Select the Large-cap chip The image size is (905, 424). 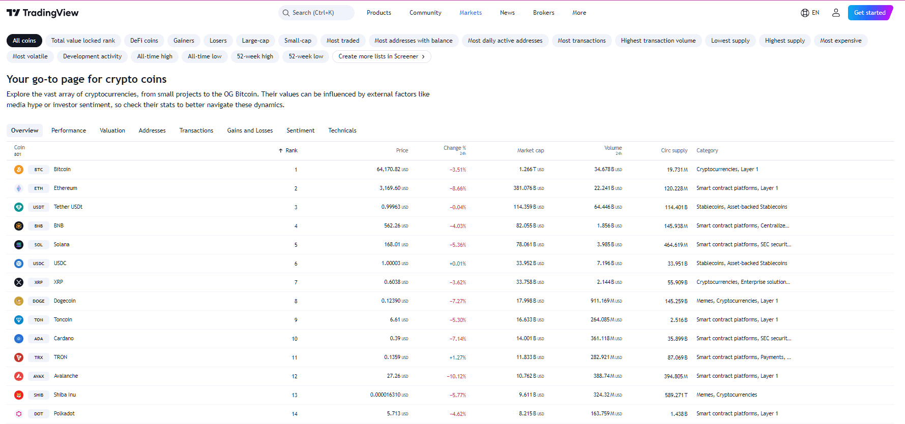click(x=255, y=41)
